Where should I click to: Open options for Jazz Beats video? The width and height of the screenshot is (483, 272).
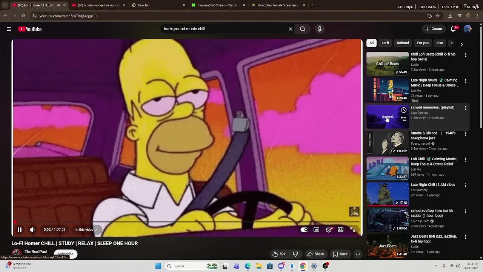[x=466, y=237]
